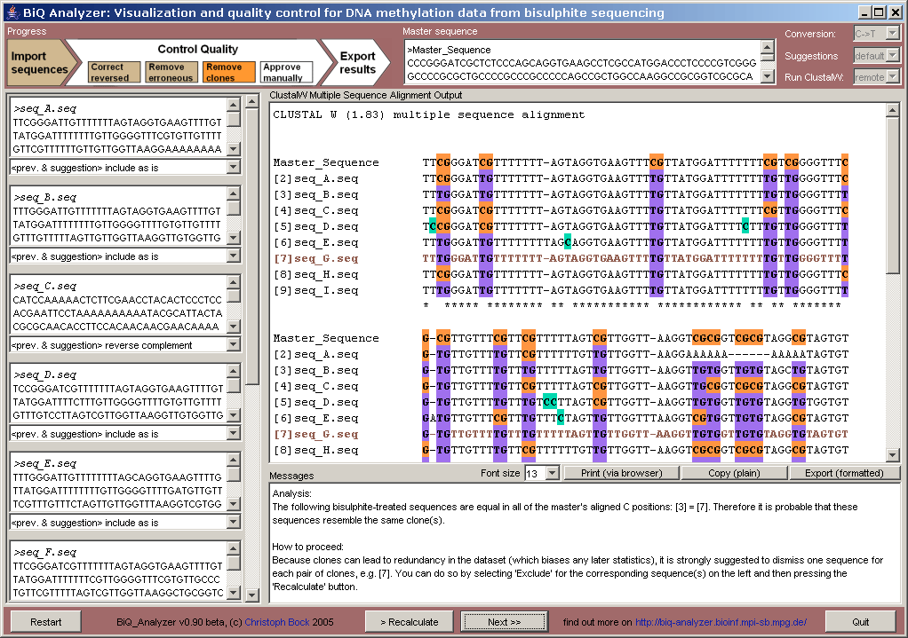Image resolution: width=908 pixels, height=638 pixels.
Task: Open the biq-analyzer.bioinf.mpi-sb.mpg.de link
Action: pyautogui.click(x=721, y=622)
